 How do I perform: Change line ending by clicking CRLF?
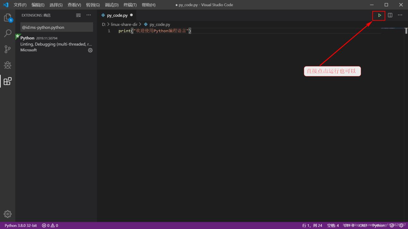coord(363,225)
